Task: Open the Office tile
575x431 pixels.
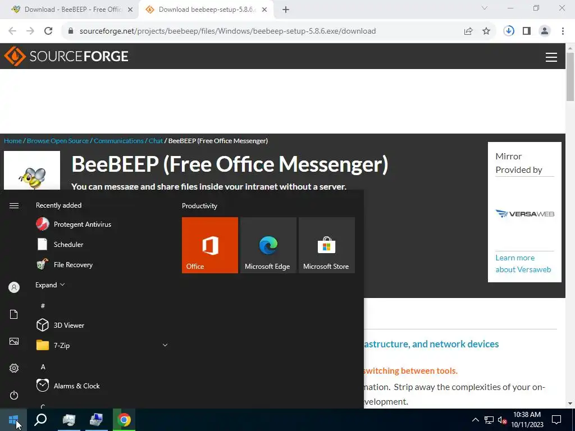Action: point(210,245)
